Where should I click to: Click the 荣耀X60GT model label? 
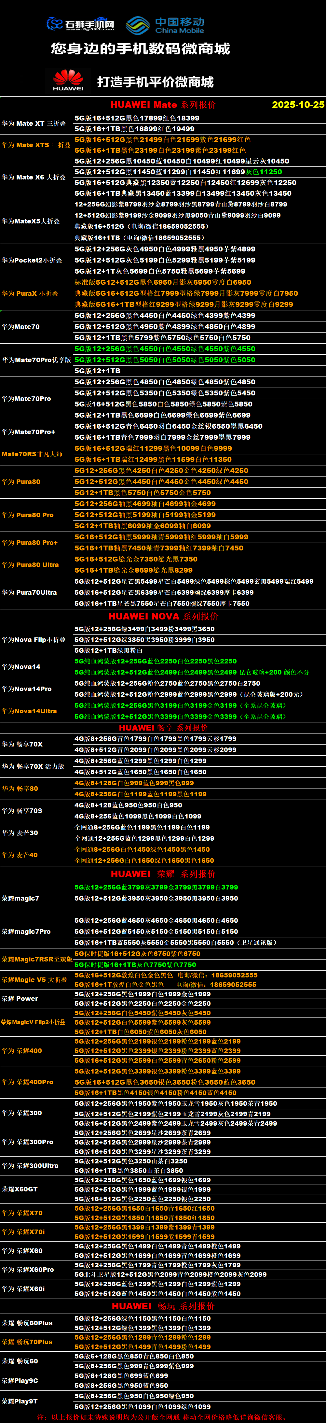click(x=20, y=1189)
